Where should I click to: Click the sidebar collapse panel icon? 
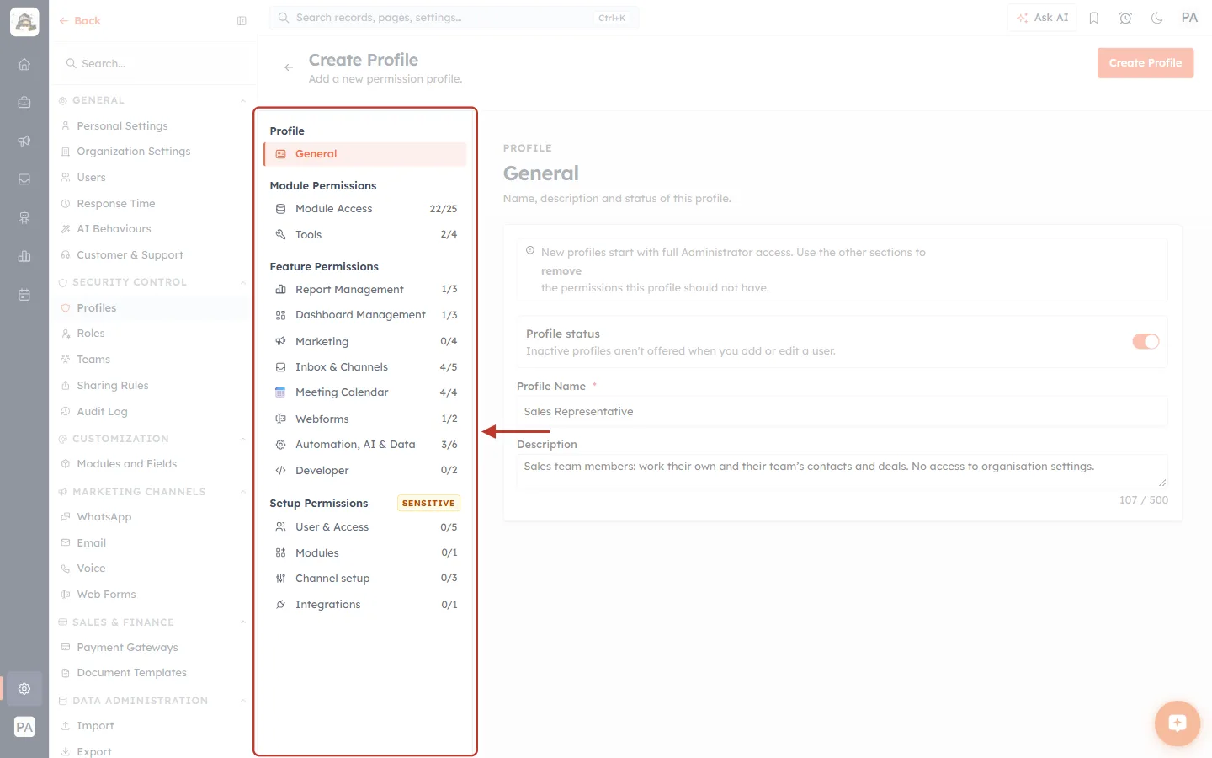click(x=242, y=21)
